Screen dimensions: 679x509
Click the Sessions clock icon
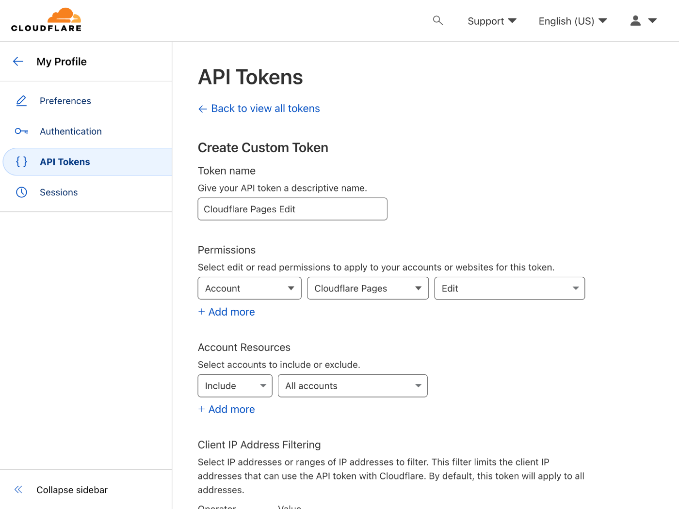click(21, 192)
